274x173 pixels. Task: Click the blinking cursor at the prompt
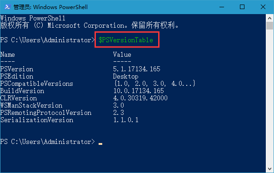(x=100, y=143)
